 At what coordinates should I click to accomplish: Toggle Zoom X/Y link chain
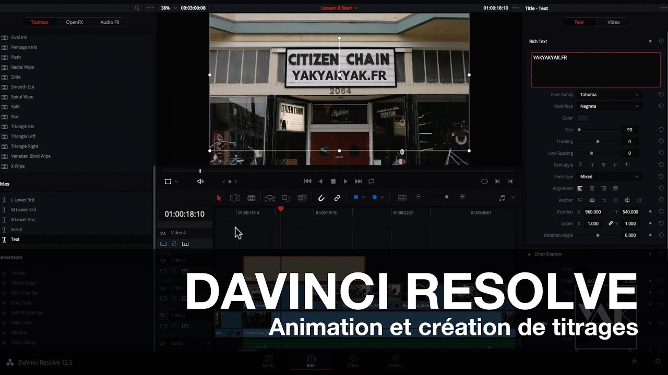pyautogui.click(x=611, y=223)
